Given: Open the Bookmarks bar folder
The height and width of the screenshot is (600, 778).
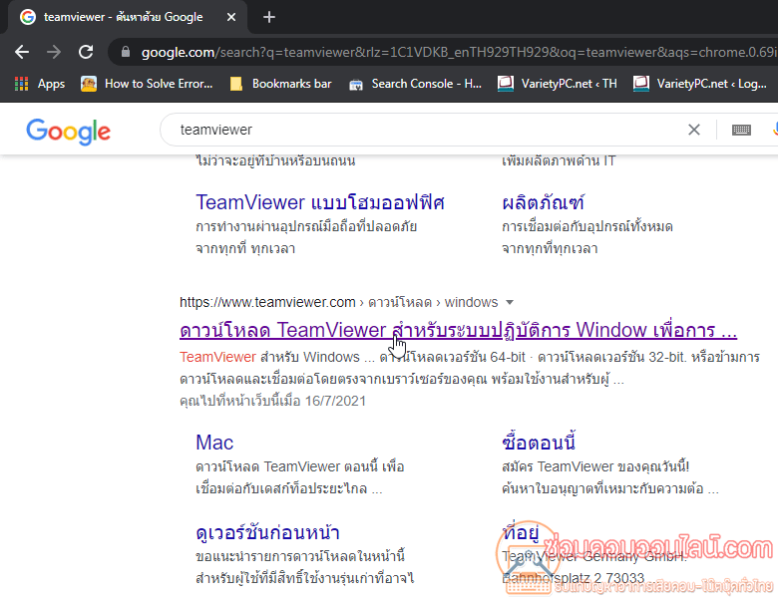Looking at the screenshot, I should [x=281, y=84].
